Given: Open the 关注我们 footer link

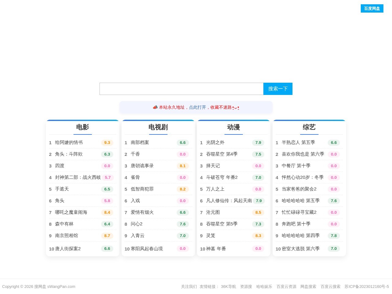Looking at the screenshot, I should point(189,287).
